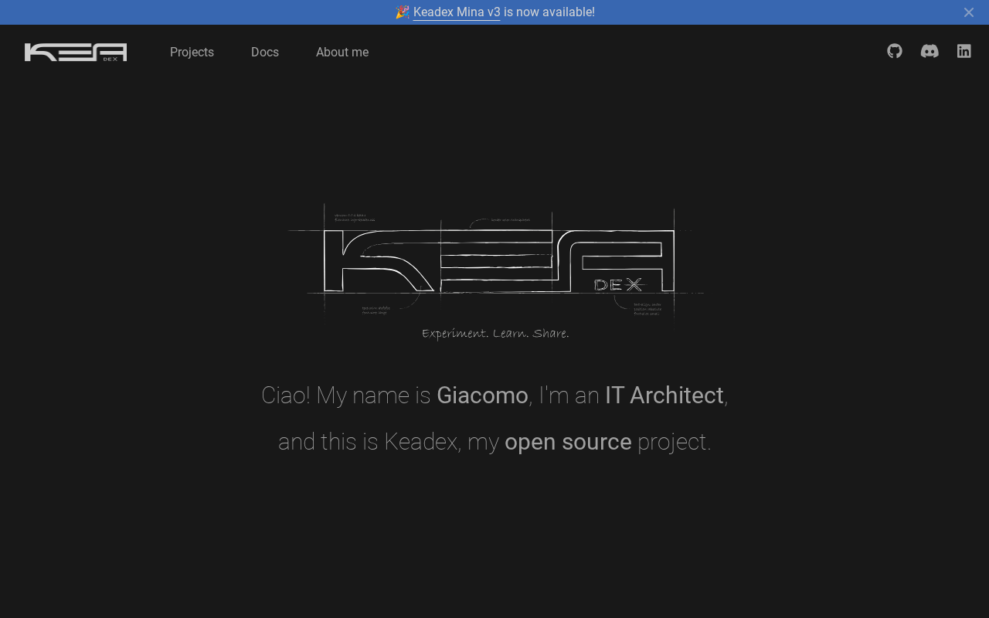Click the bold name 'Giacomo'
The width and height of the screenshot is (989, 618).
point(482,396)
